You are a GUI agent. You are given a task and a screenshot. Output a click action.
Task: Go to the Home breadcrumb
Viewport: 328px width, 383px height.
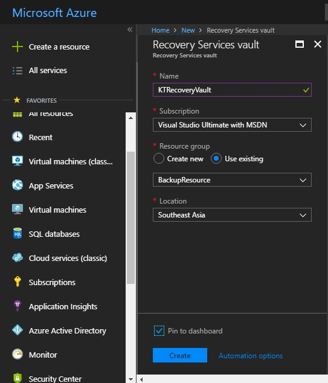[161, 30]
